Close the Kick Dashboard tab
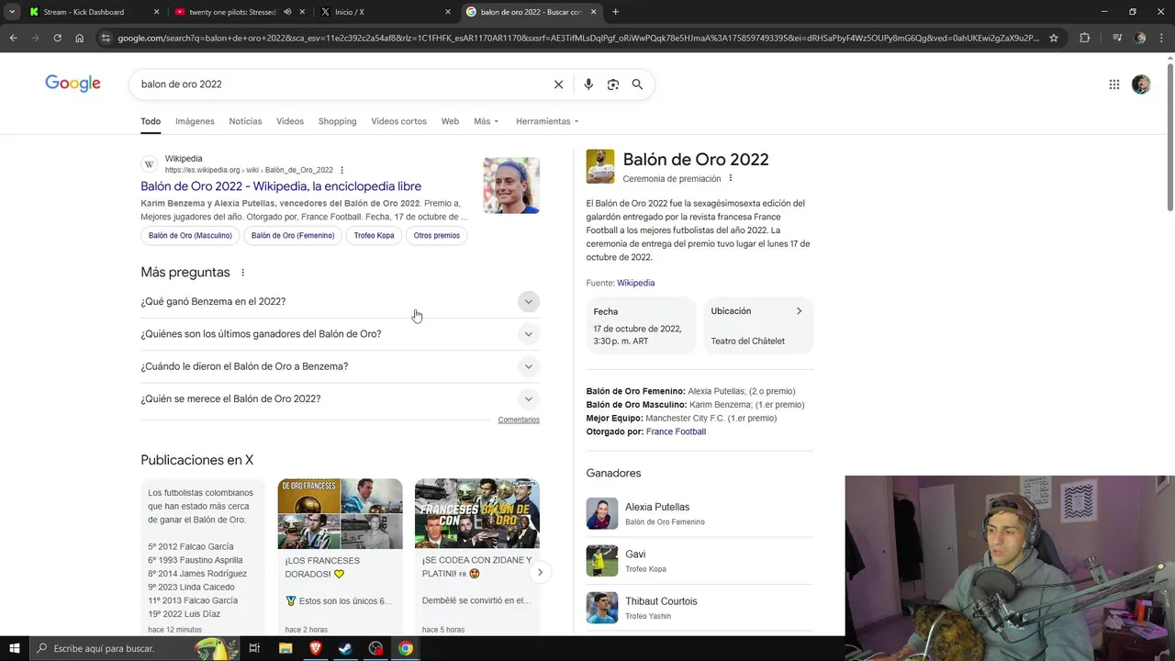Screen dimensions: 1175x661 coord(156,12)
